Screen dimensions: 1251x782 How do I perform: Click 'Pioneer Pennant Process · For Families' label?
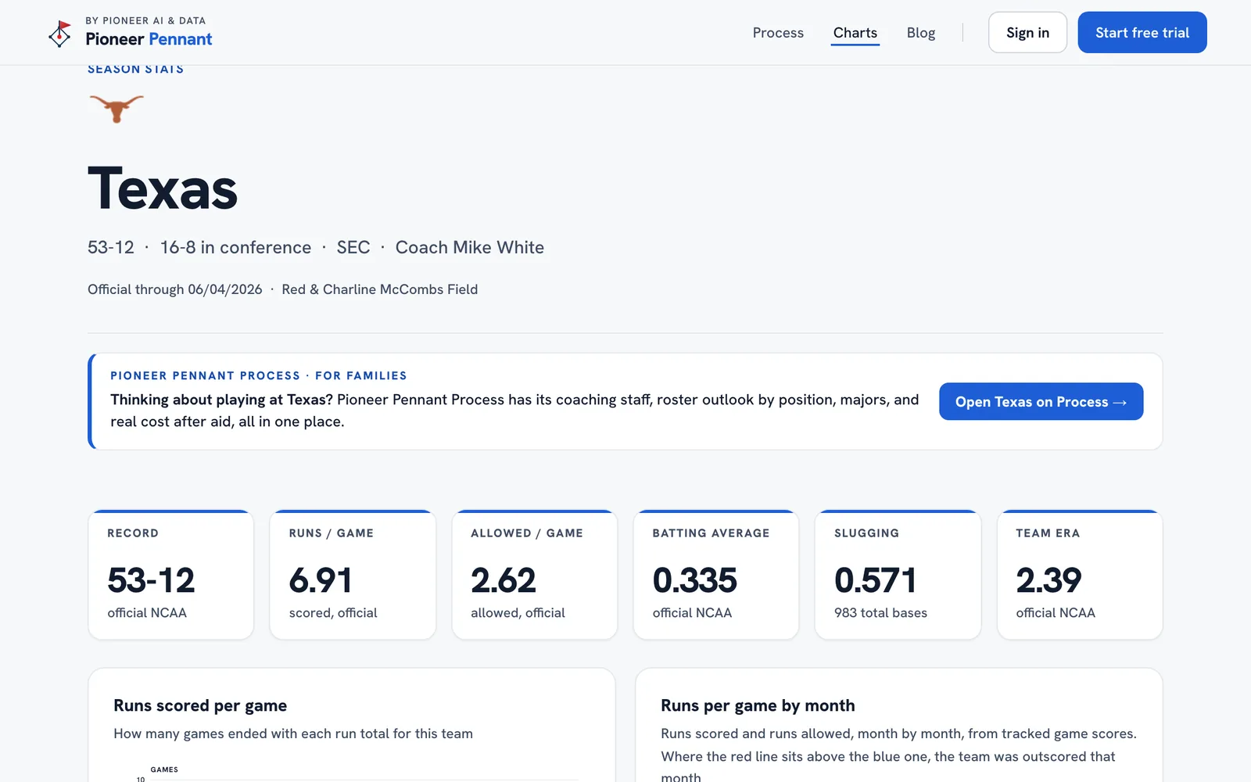pyautogui.click(x=259, y=375)
